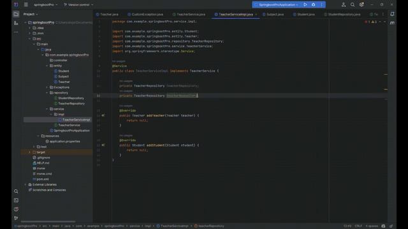The height and width of the screenshot is (229, 408).
Task: Open the Terminal tool window
Action: [16, 200]
